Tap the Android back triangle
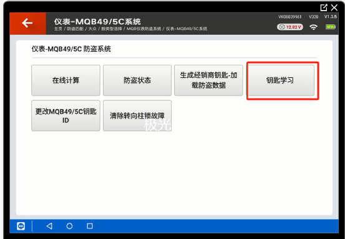The image size is (345, 239). click(x=49, y=226)
